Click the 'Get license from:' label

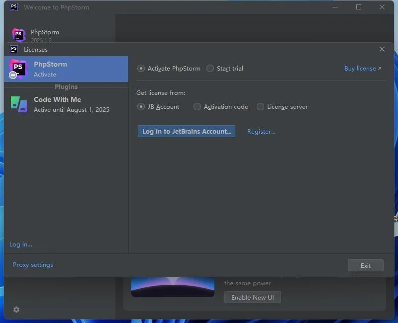click(x=161, y=93)
